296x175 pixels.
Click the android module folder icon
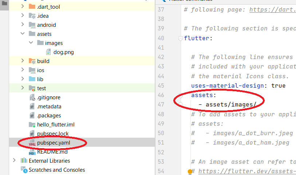(x=32, y=25)
